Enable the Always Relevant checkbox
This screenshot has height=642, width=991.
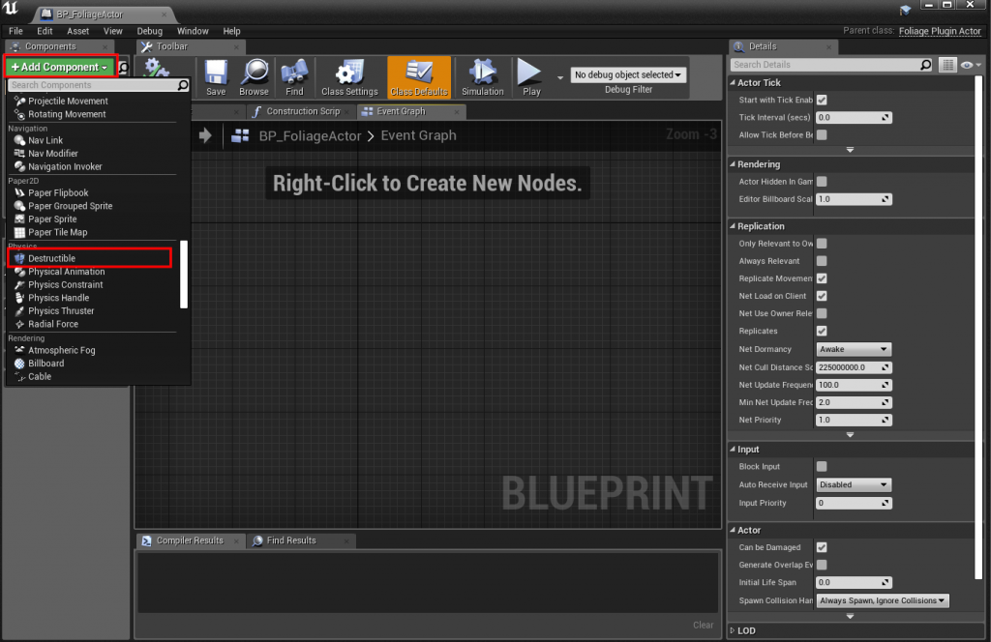coord(822,261)
